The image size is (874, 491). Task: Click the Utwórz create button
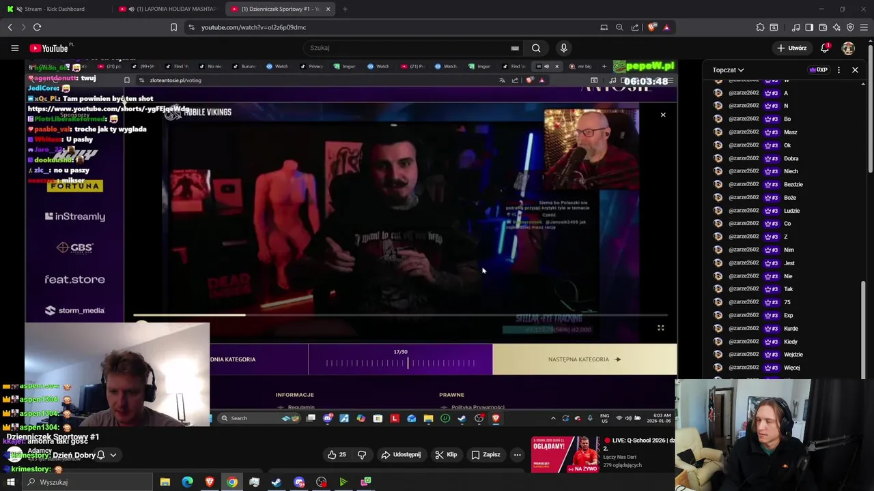[x=792, y=48]
